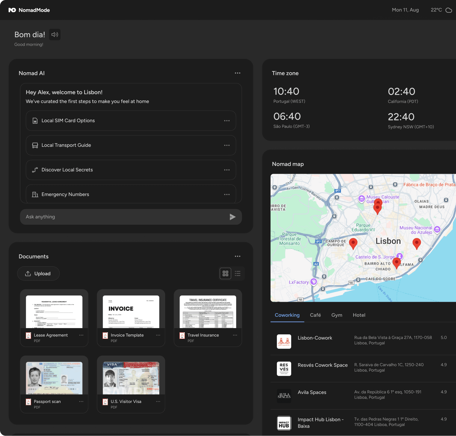
Task: Click the red map pin near Chiado
Action: tap(396, 262)
